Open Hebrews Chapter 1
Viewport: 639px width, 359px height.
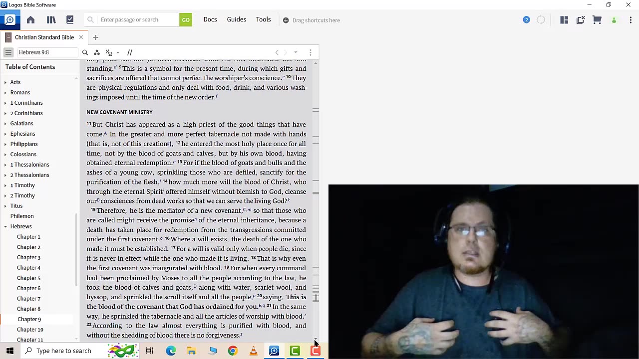point(28,237)
